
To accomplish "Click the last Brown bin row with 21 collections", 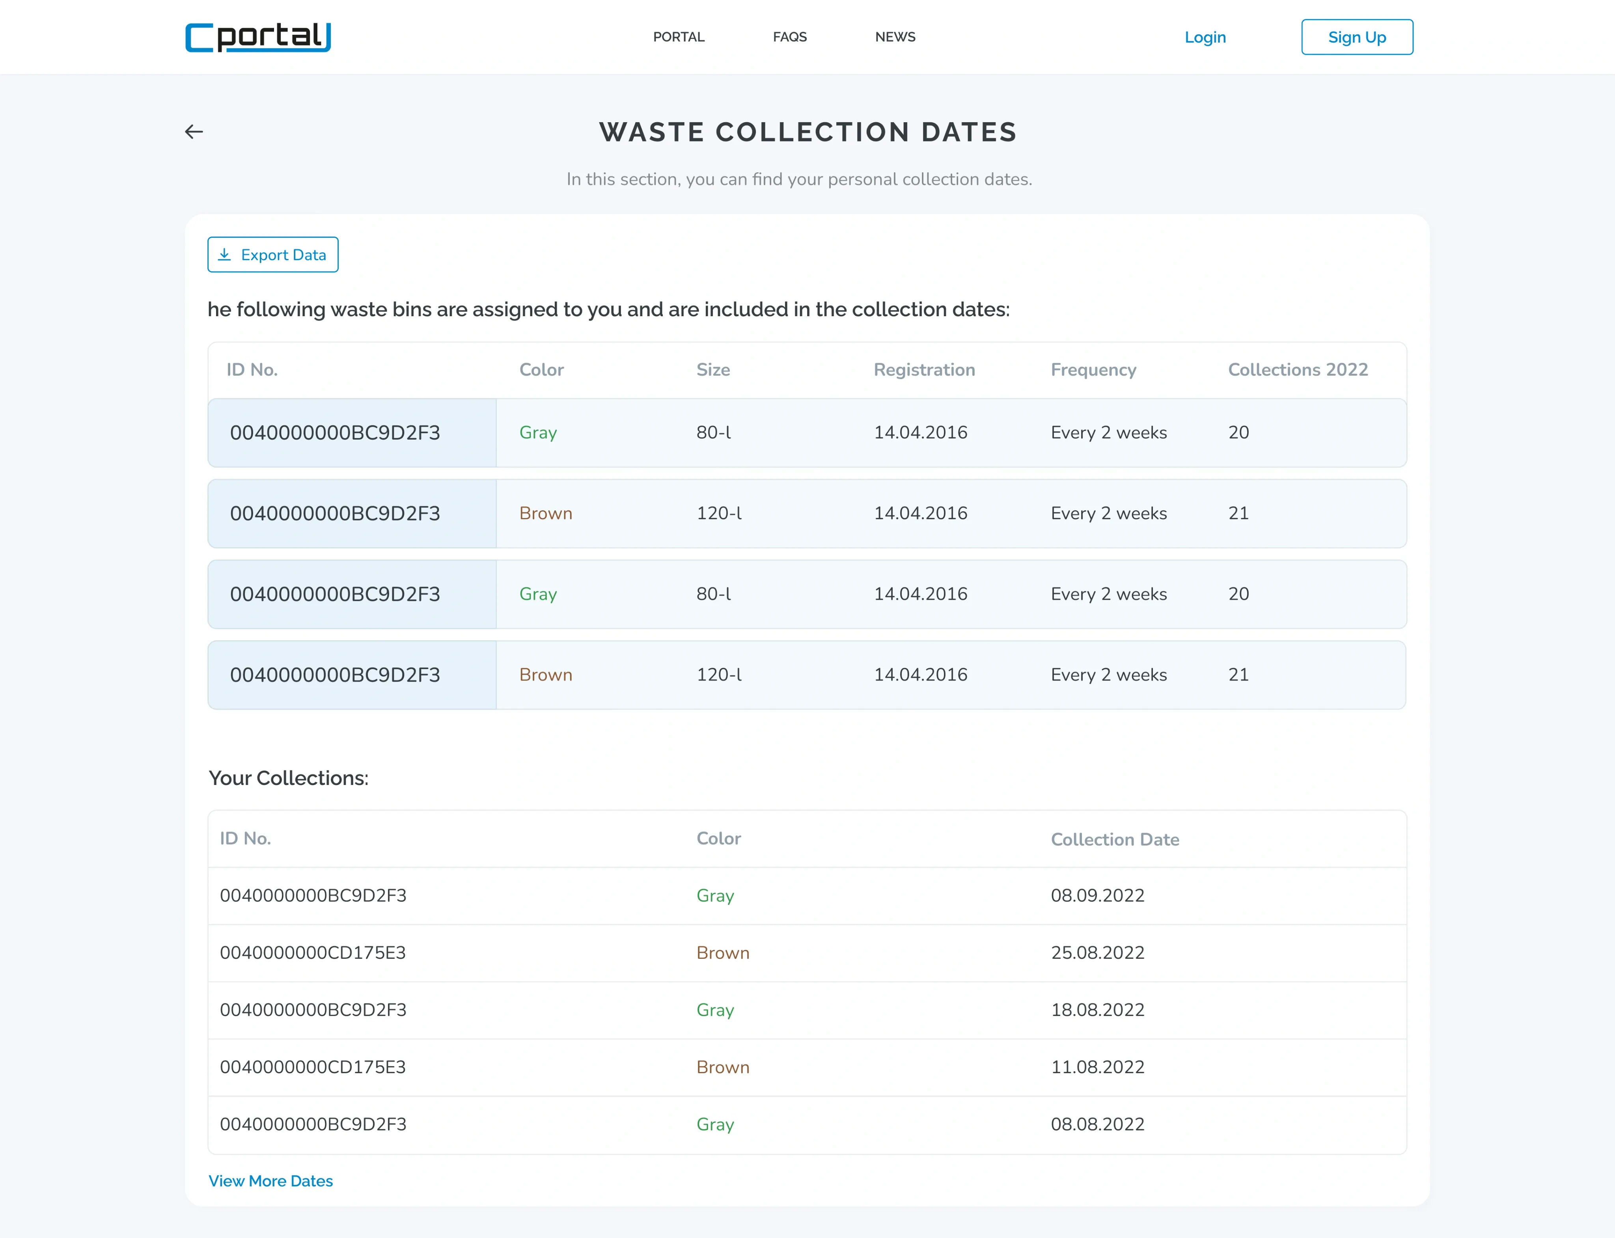I will pyautogui.click(x=806, y=675).
